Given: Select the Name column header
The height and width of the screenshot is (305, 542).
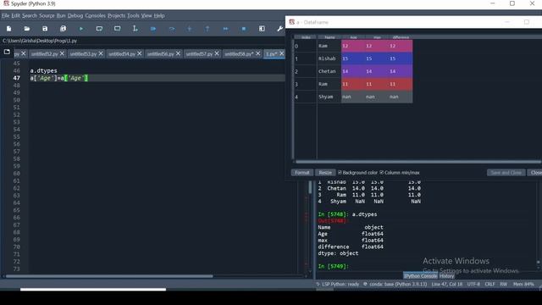Looking at the screenshot, I should pyautogui.click(x=329, y=37).
